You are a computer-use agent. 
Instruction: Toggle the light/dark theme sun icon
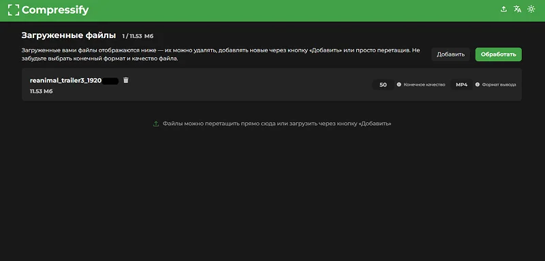(x=531, y=10)
